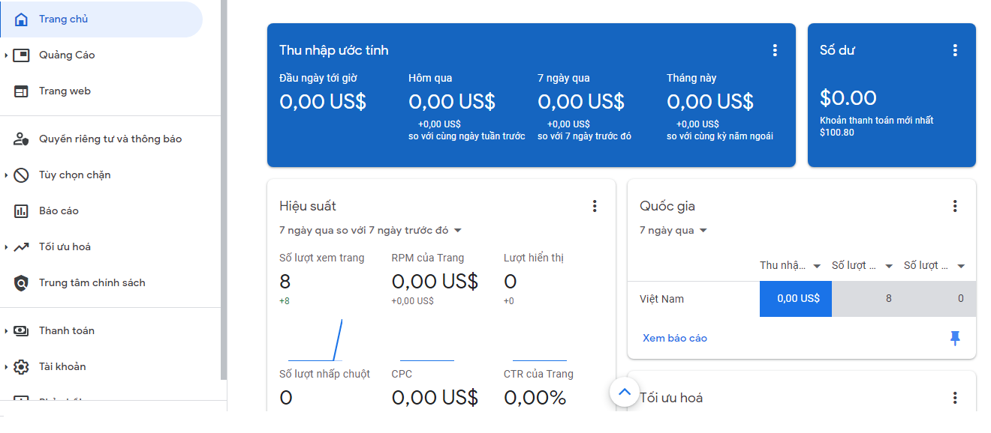991x433 pixels.
Task: Open three-dot menu on Thu nhập ước tính
Action: (775, 50)
